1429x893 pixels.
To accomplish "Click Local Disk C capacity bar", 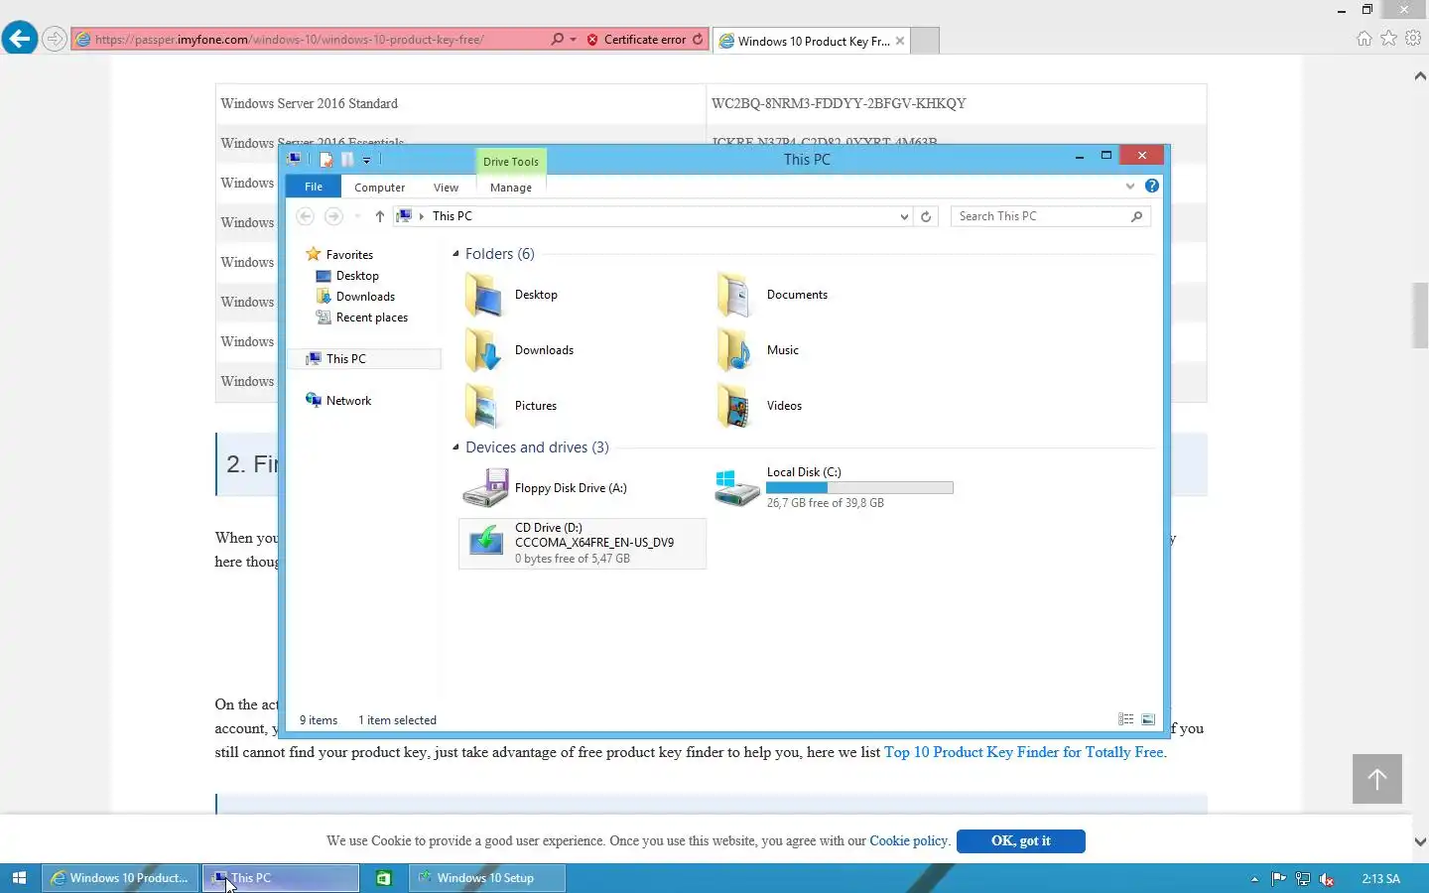I will point(859,488).
